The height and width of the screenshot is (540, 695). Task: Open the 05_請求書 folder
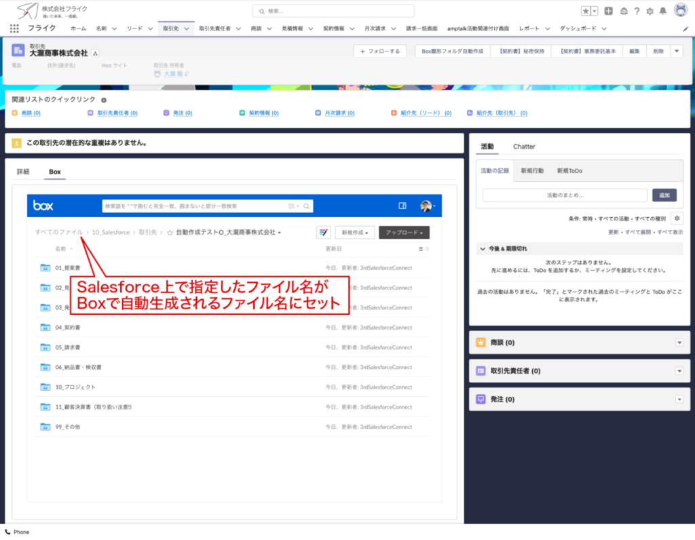pyautogui.click(x=68, y=347)
